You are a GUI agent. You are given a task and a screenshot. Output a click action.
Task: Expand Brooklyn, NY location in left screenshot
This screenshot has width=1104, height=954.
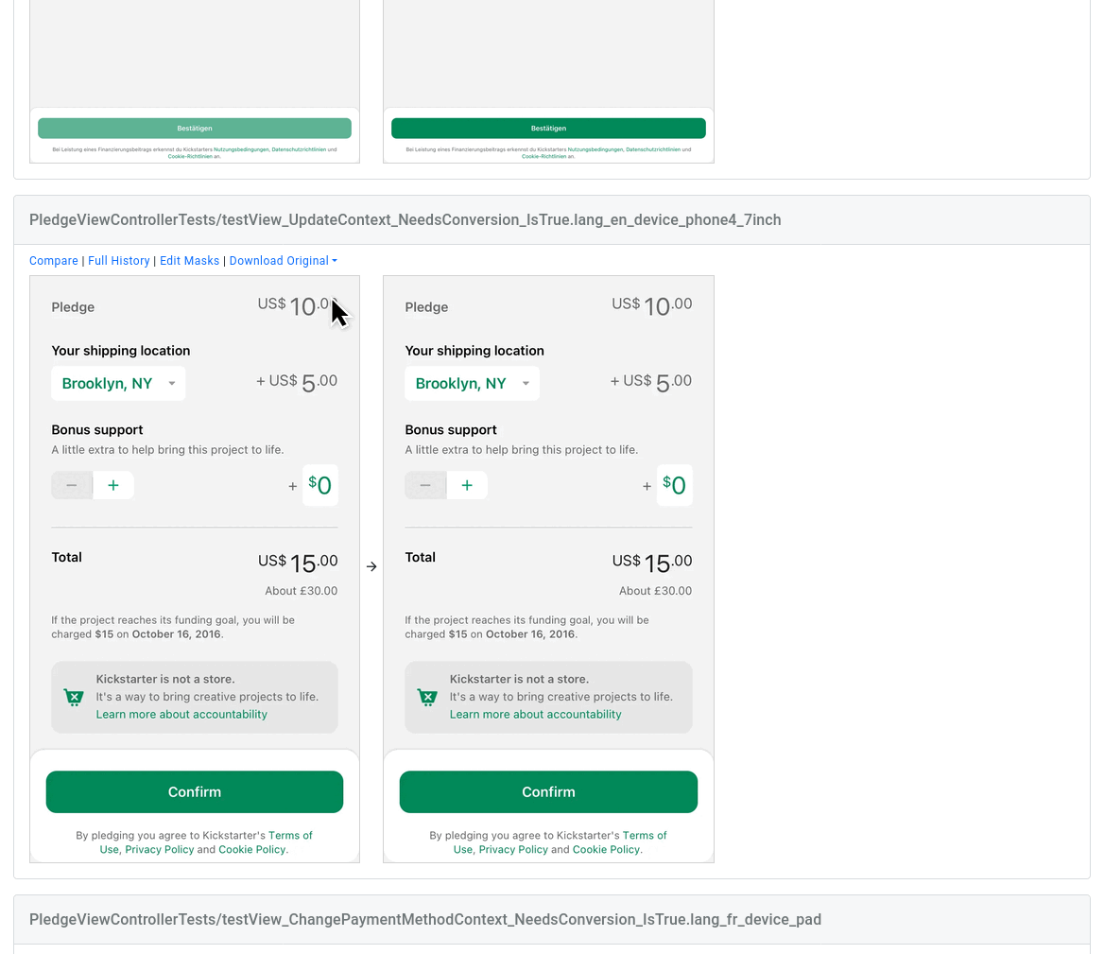coord(118,383)
